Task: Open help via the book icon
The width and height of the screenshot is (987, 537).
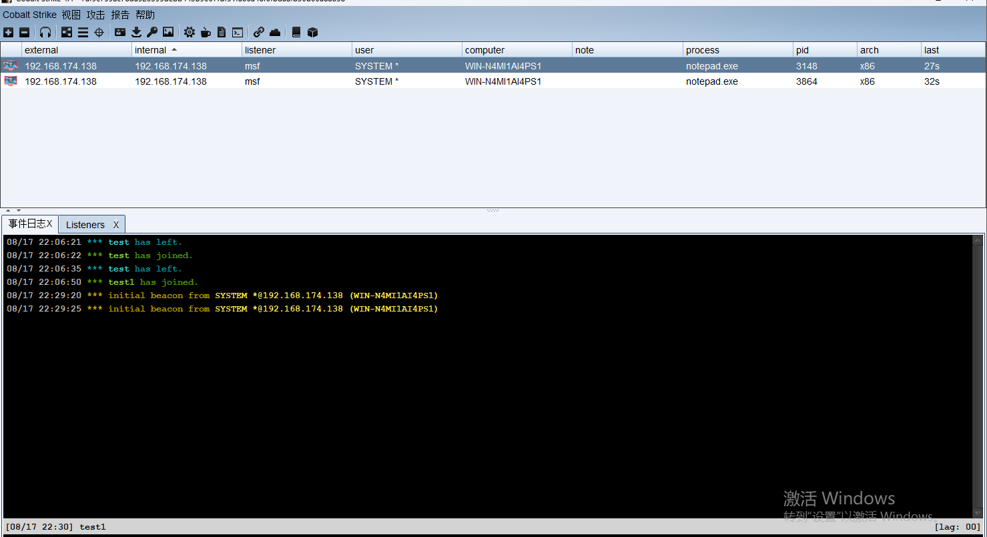Action: click(x=296, y=32)
